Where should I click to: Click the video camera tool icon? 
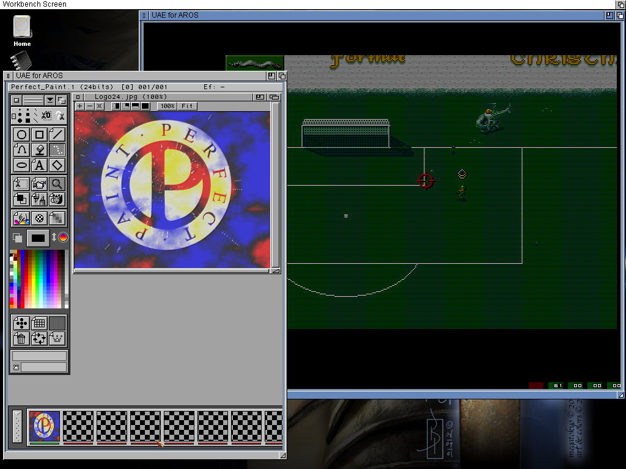(39, 184)
